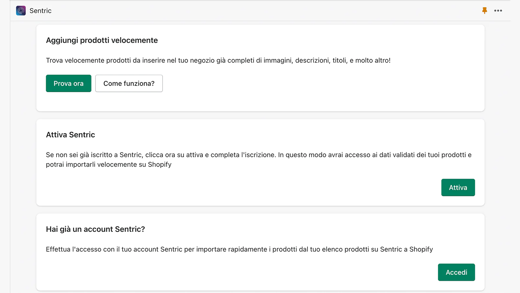The height and width of the screenshot is (293, 520).
Task: Click empty area left of Accedi button
Action: pos(240,272)
